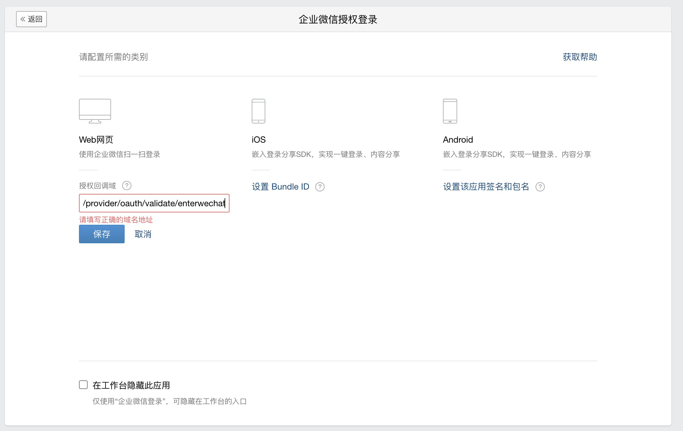683x431 pixels.
Task: Click the Web网页 desktop monitor icon
Action: [95, 111]
